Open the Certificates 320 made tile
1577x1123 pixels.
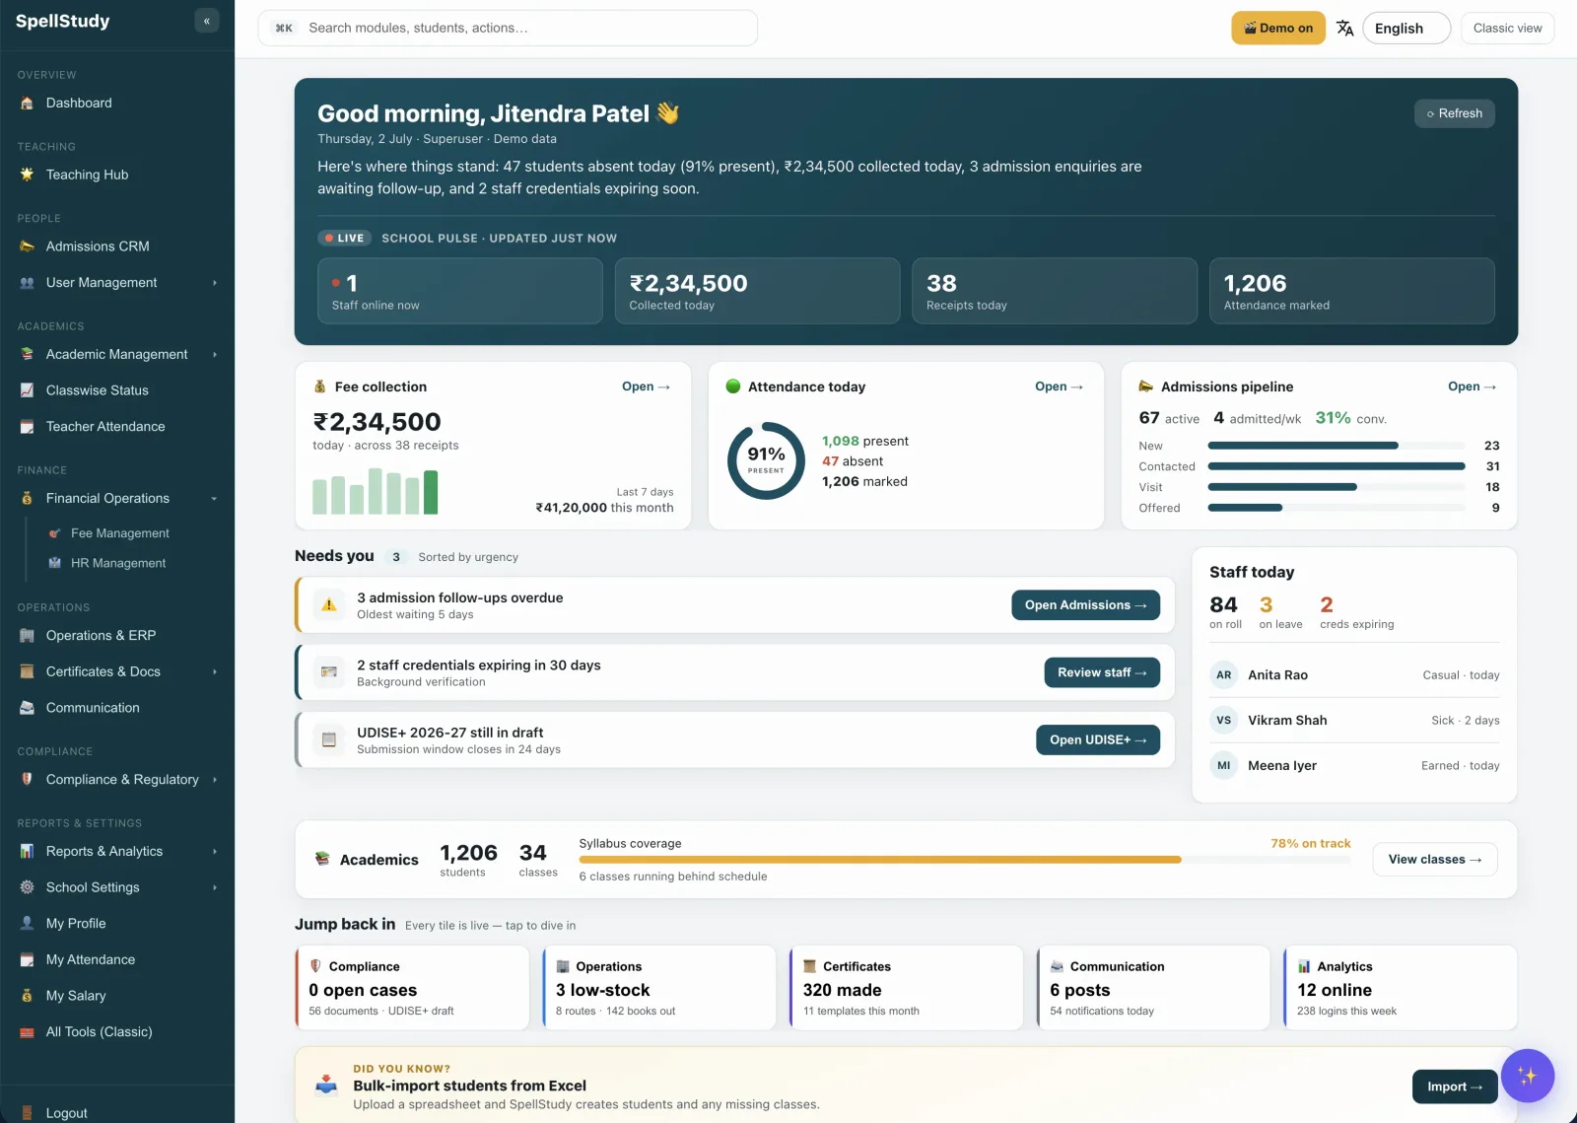(906, 988)
